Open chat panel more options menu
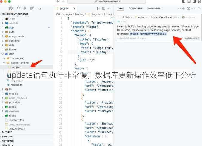Viewport: 202px width, 146px height. click(194, 8)
